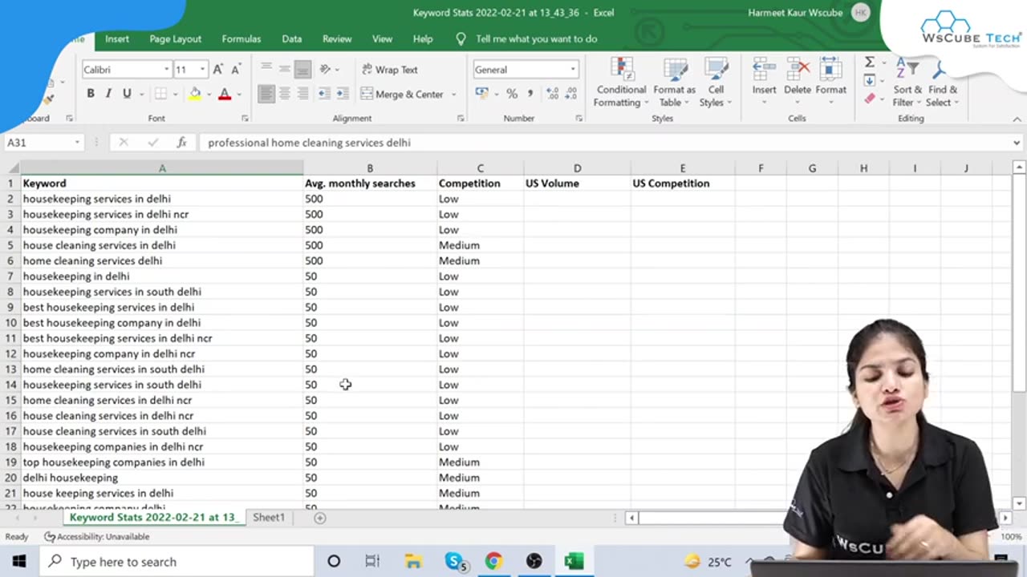The width and height of the screenshot is (1027, 577).
Task: Increase decimal places
Action: pos(553,94)
